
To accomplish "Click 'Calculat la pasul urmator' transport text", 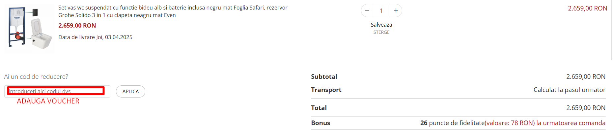I will click(x=569, y=90).
